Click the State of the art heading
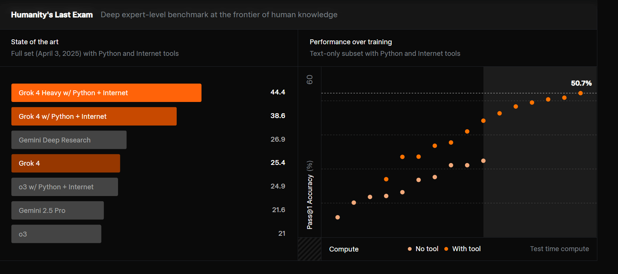The image size is (618, 274). click(x=35, y=42)
